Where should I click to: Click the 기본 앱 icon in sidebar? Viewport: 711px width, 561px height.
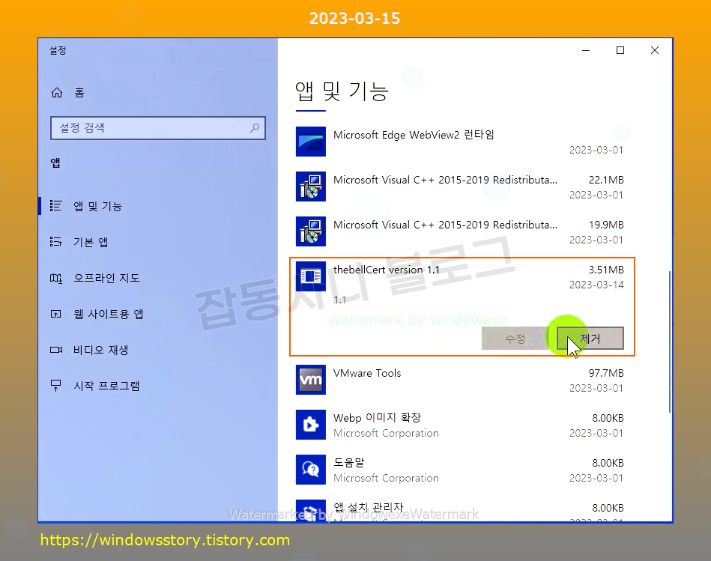coord(55,241)
